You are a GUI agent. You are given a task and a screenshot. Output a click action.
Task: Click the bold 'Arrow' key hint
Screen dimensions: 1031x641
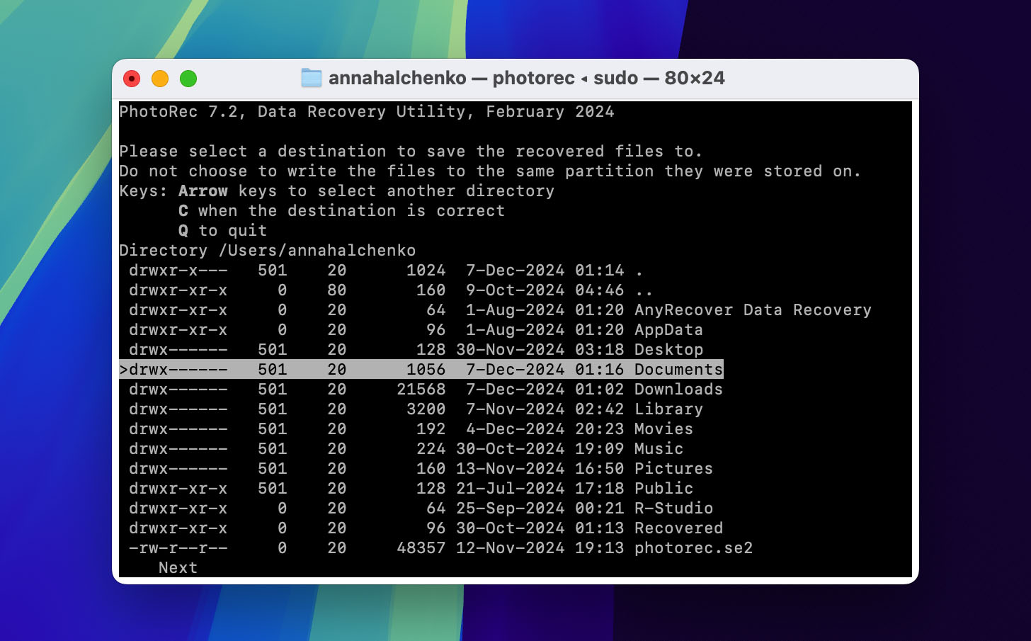[203, 191]
